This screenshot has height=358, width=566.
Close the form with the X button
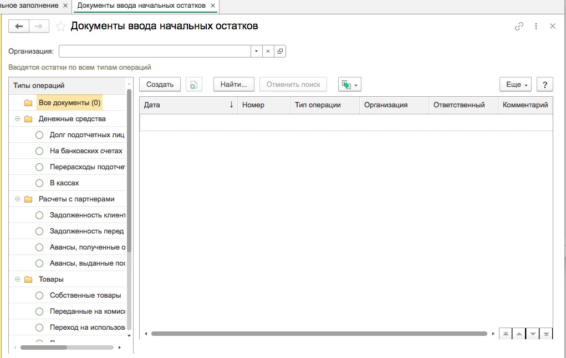pos(553,27)
